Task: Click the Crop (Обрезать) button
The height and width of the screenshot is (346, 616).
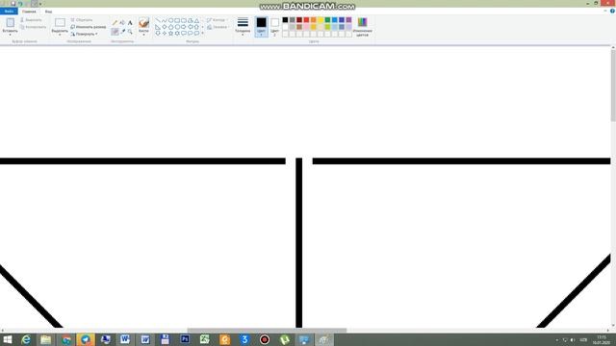Action: coord(82,20)
